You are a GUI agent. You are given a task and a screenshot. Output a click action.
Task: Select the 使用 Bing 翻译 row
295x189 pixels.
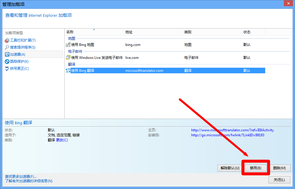165,71
